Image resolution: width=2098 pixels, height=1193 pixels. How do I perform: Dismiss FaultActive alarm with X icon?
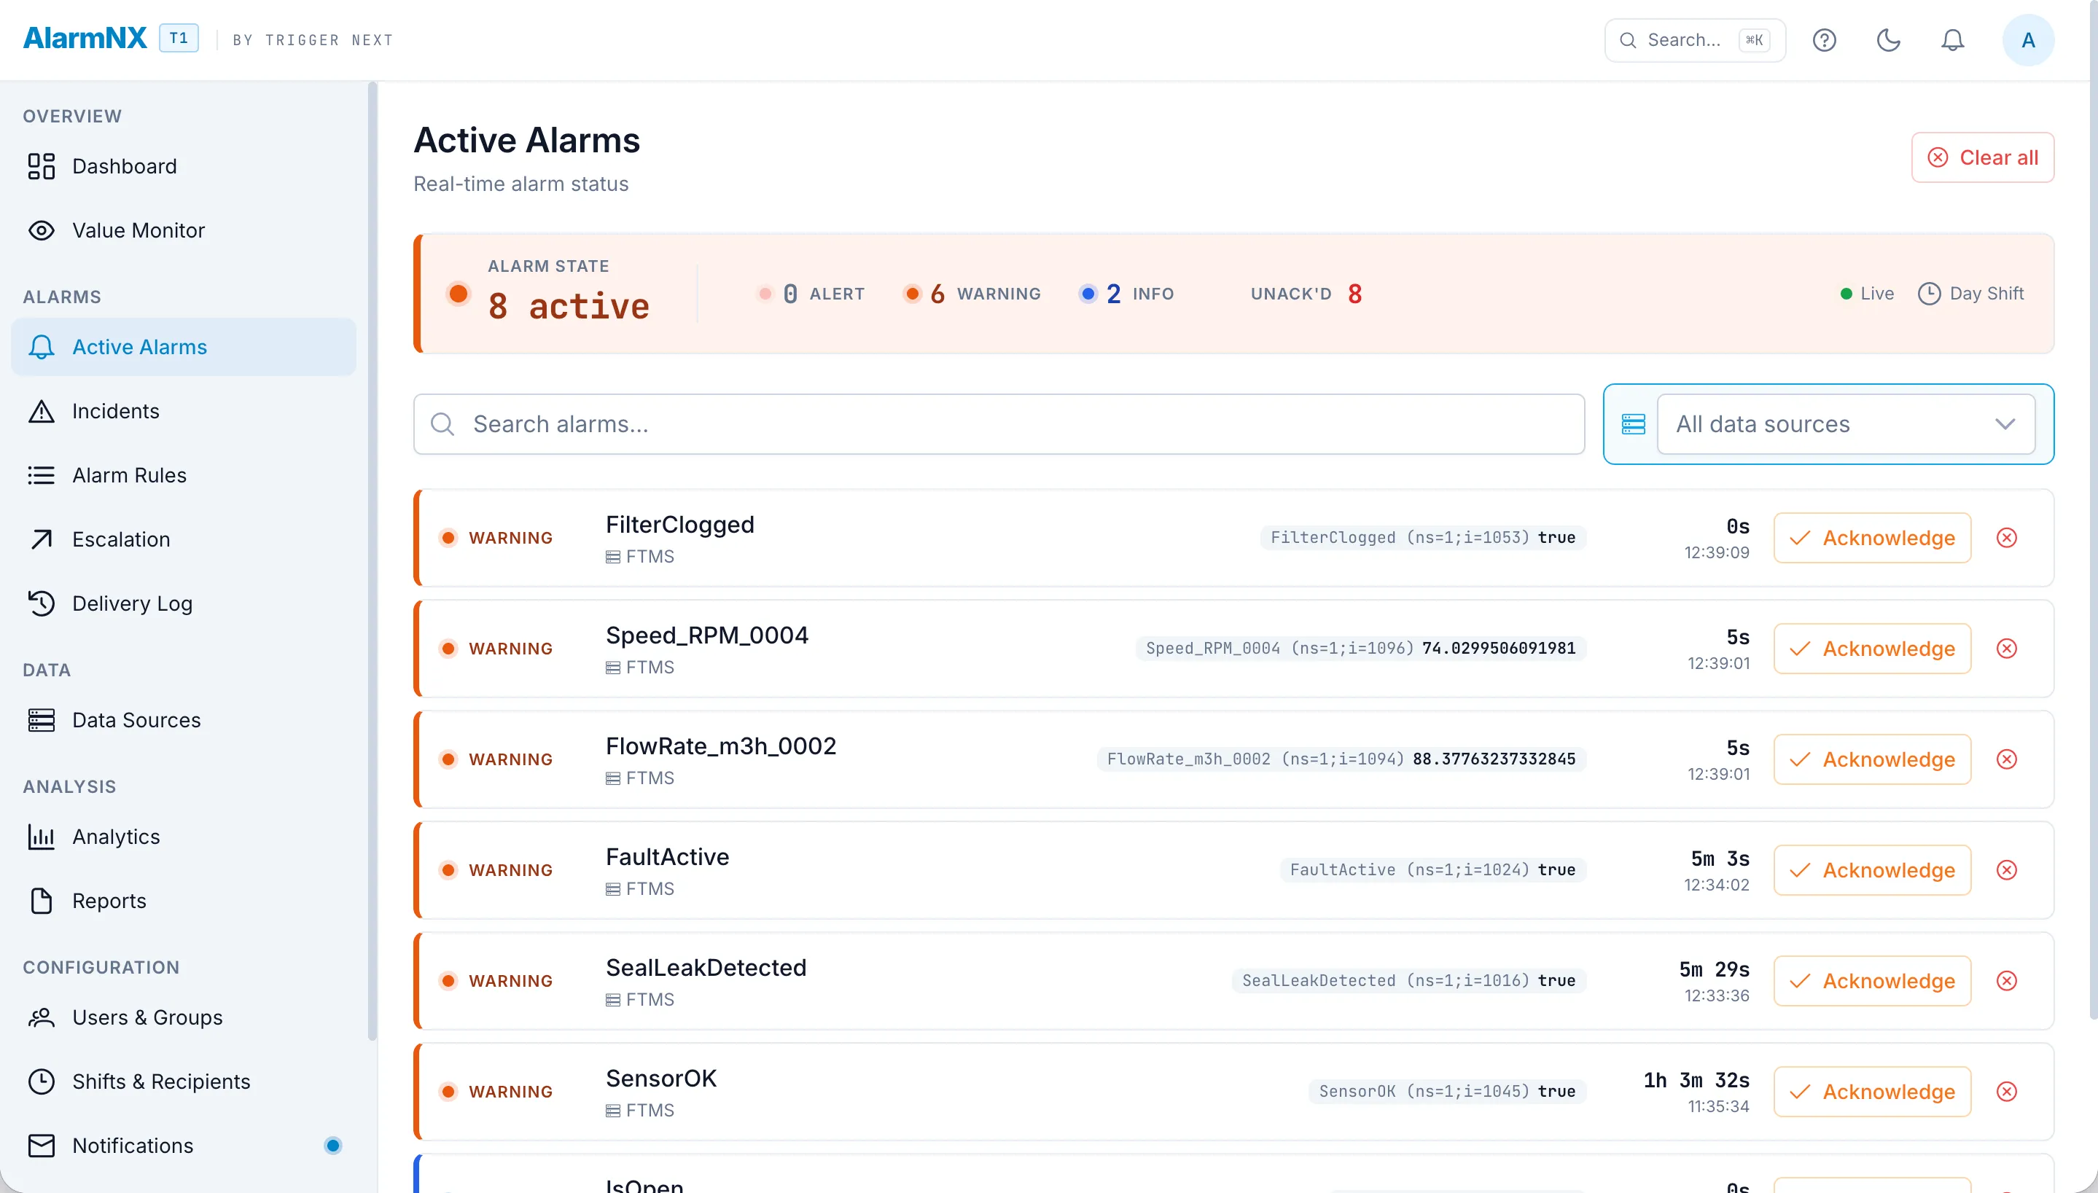[2006, 869]
